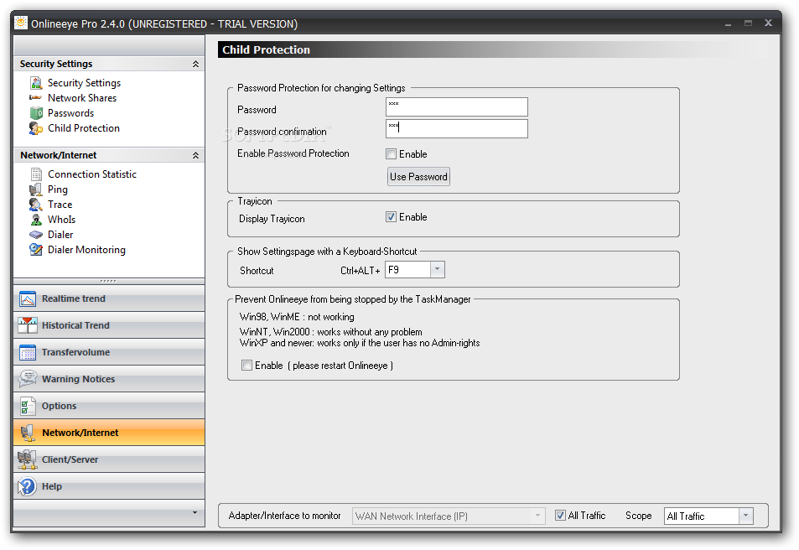
Task: Click the Ping icon
Action: pos(36,189)
